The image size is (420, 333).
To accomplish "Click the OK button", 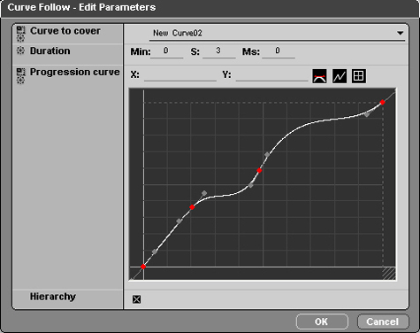I will [322, 321].
